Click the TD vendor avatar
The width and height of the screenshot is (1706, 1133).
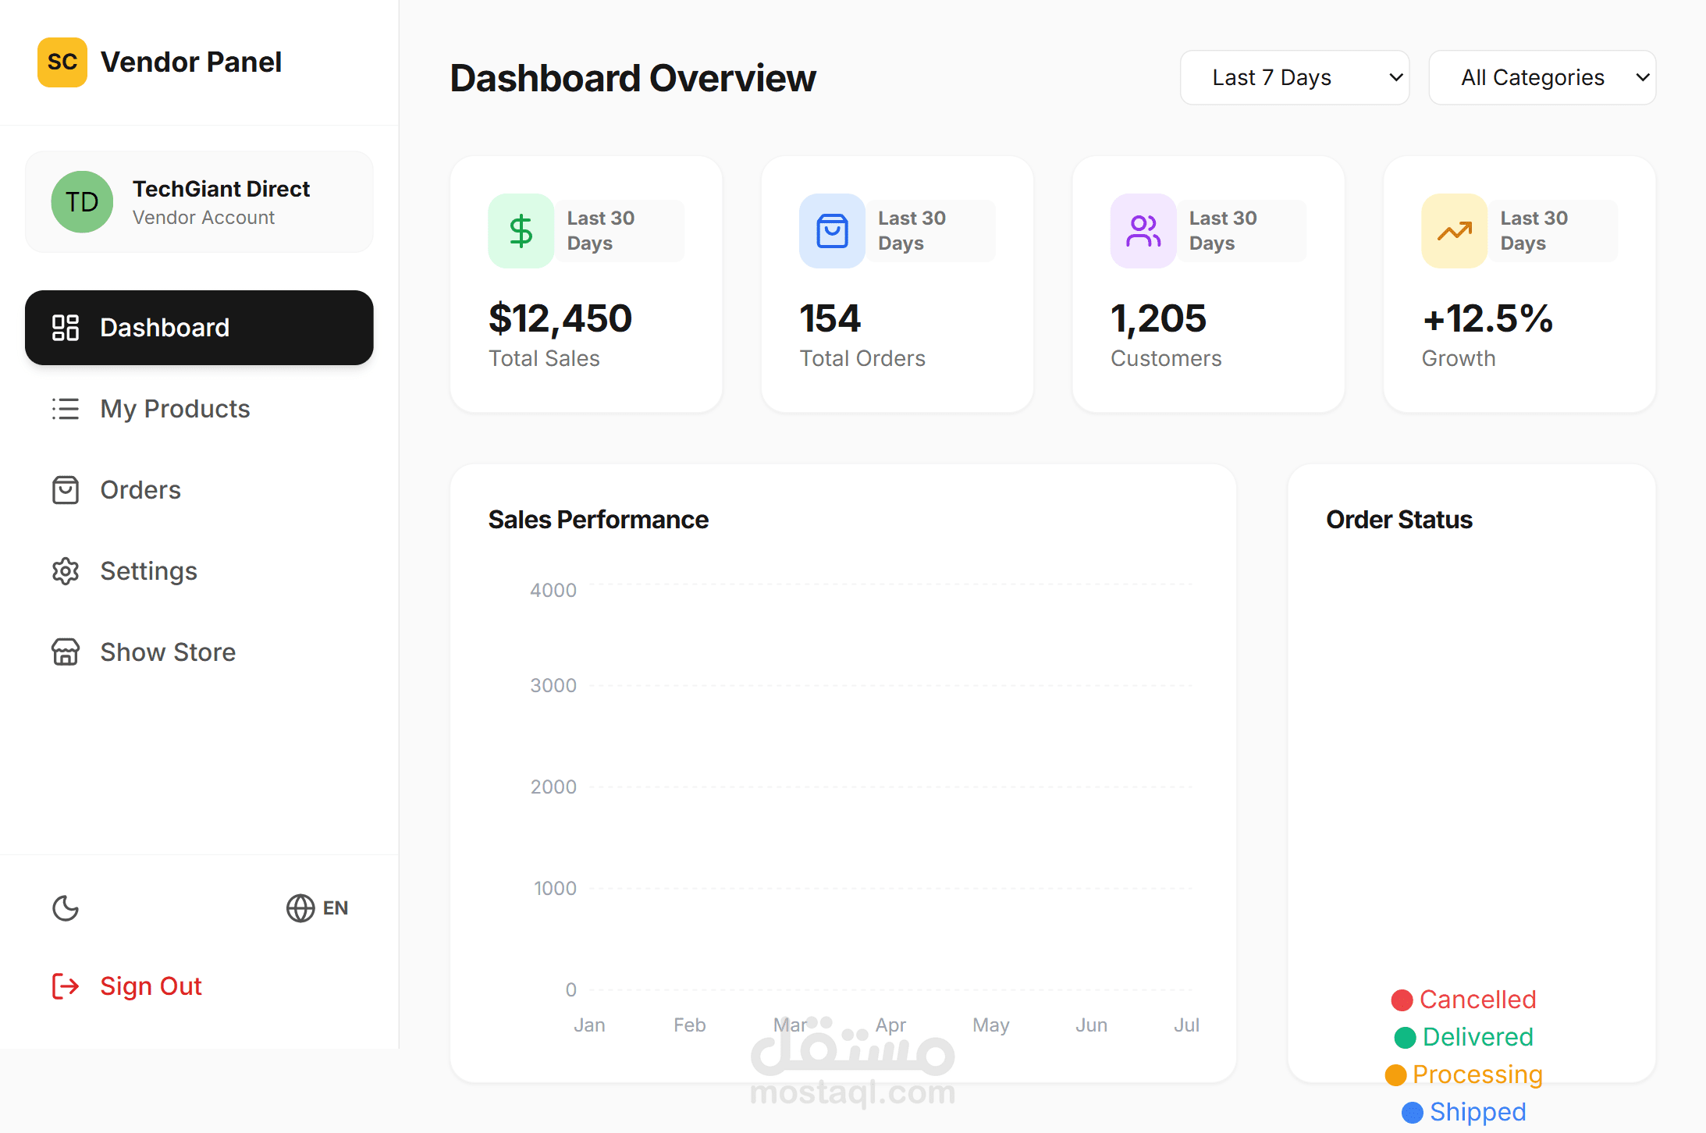(82, 202)
